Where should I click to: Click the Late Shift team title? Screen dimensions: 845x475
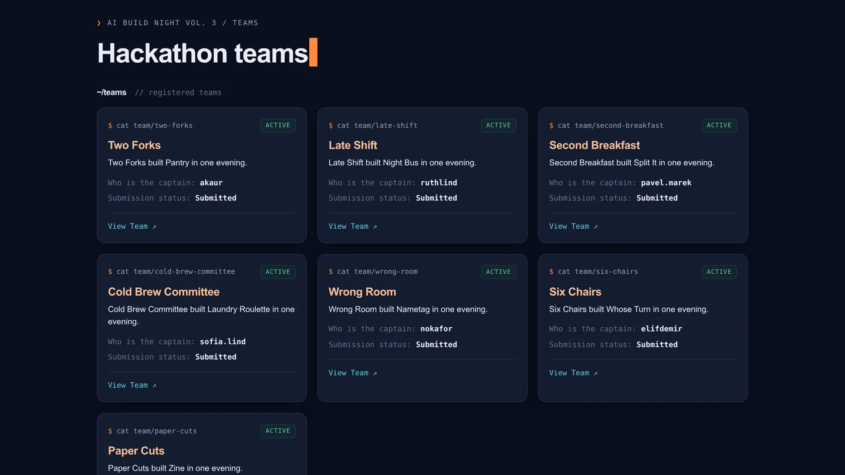(353, 145)
